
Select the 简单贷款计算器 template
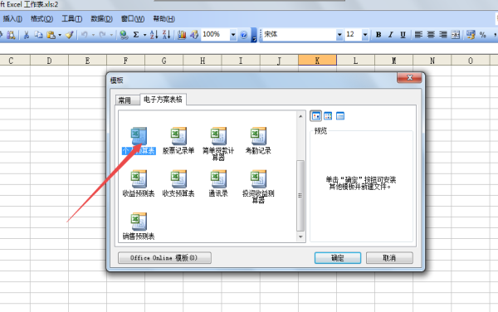tap(218, 144)
